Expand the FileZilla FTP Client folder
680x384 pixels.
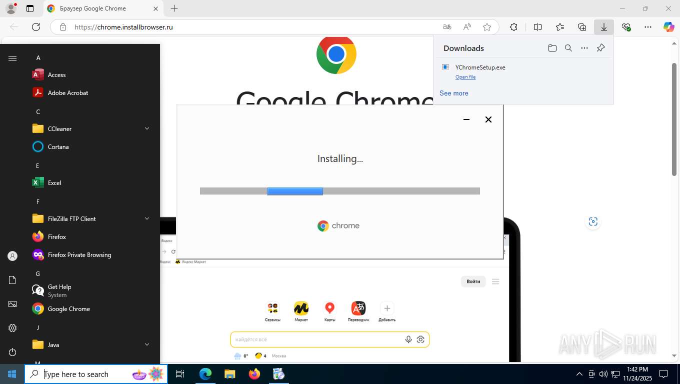[90, 219]
